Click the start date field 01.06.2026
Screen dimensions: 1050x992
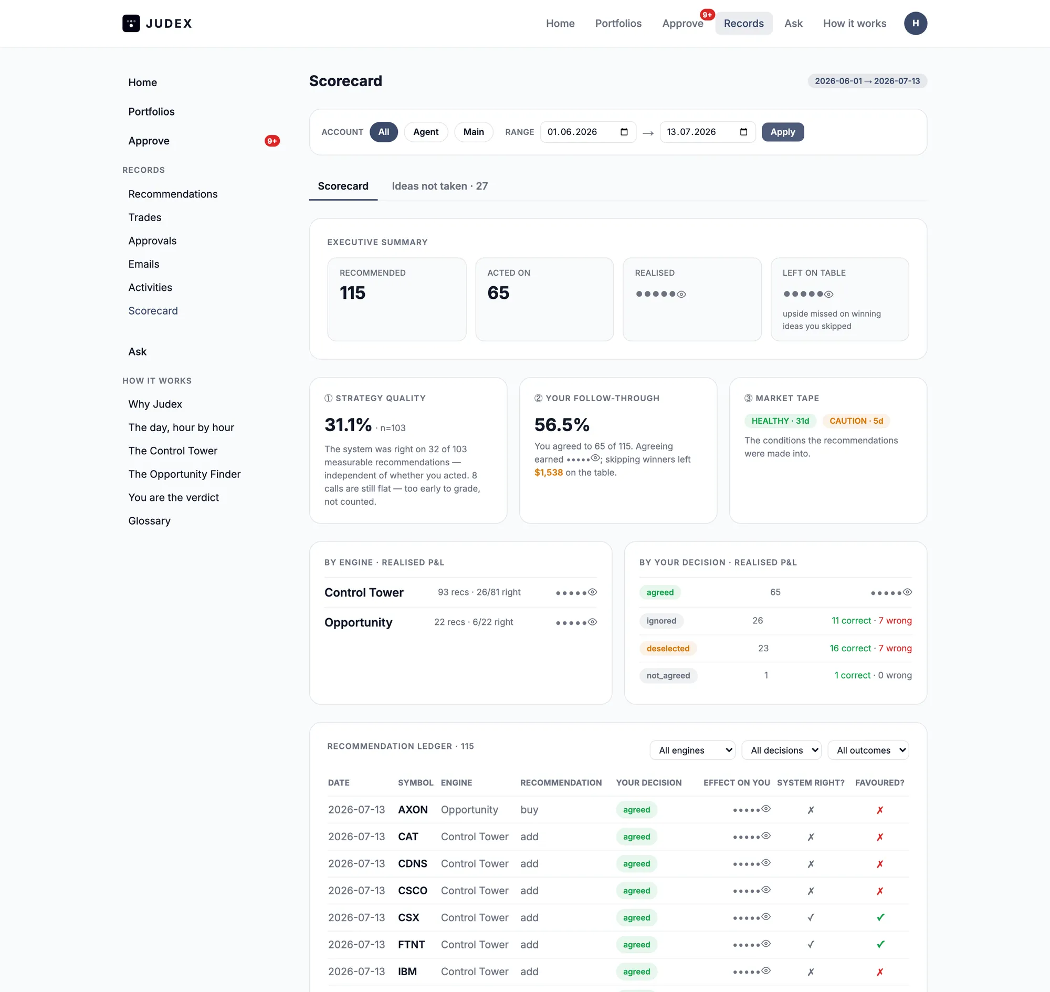pyautogui.click(x=588, y=132)
